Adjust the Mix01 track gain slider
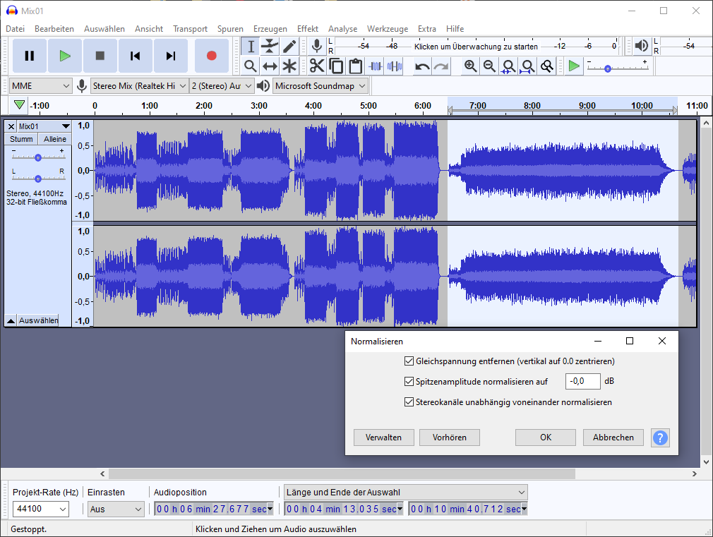713x537 pixels. (37, 157)
